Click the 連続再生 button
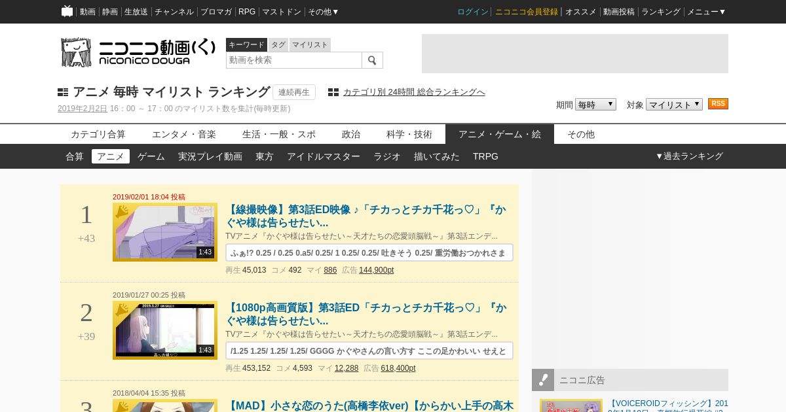Viewport: 786px width, 412px height. tap(294, 92)
